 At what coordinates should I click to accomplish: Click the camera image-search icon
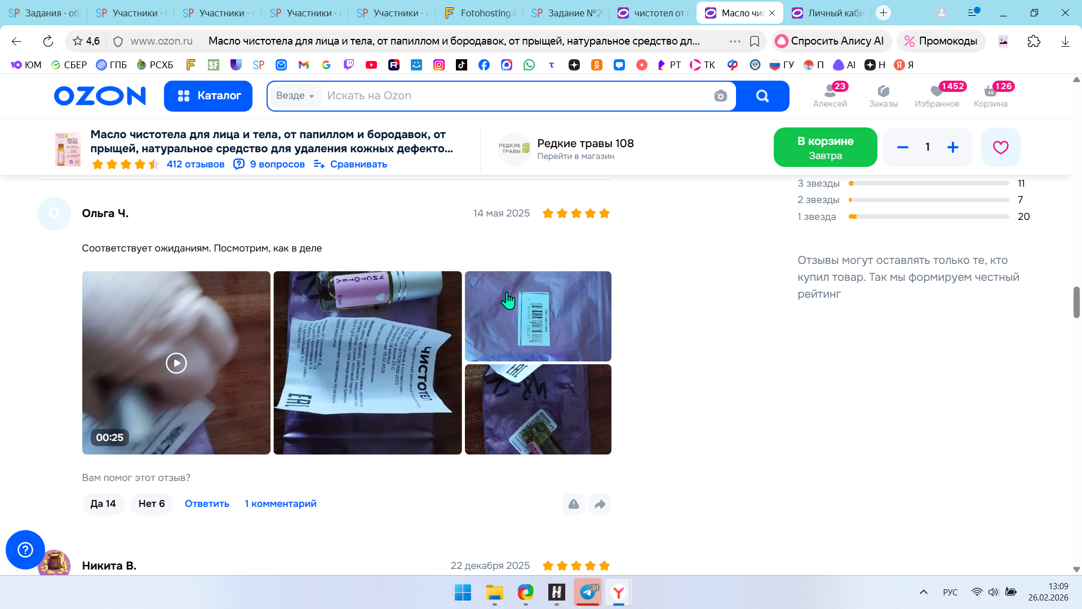(720, 96)
